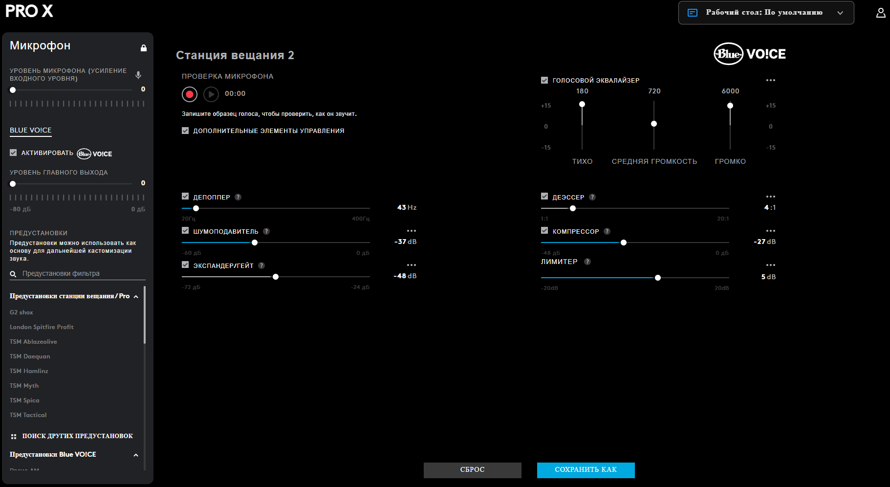Click the preset search magnifier icon
The height and width of the screenshot is (487, 890).
(13, 274)
